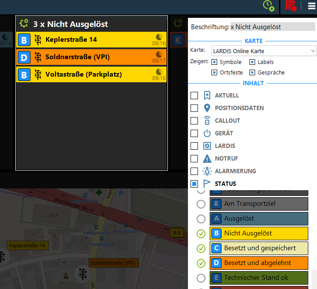Screen dimensions: 317x289
Task: Deselect the Besetzt und abgelehnt status toggle
Action: click(x=201, y=263)
